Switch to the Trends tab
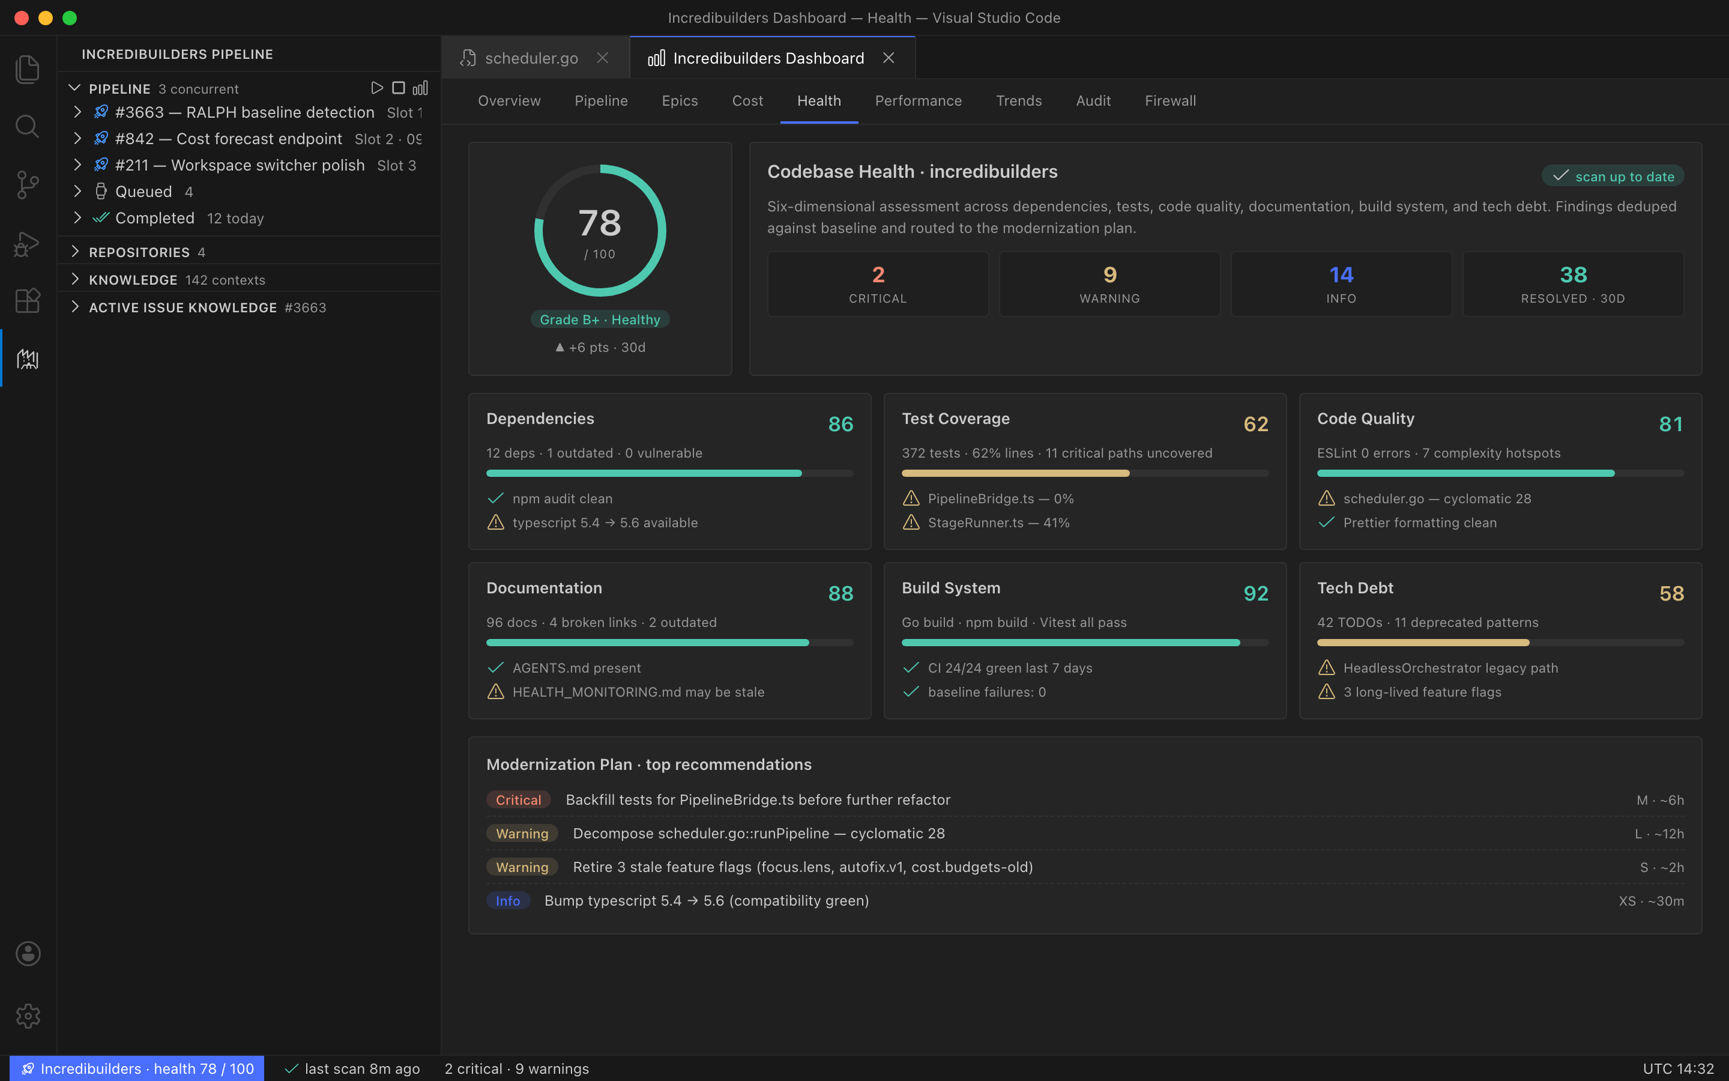Screen dimensions: 1729x1081 pyautogui.click(x=1019, y=101)
